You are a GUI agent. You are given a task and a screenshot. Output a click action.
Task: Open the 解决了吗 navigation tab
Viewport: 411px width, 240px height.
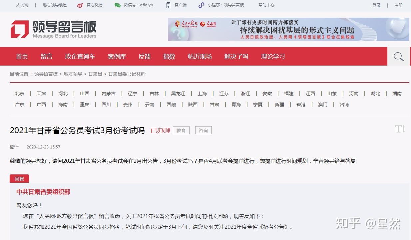(236, 57)
